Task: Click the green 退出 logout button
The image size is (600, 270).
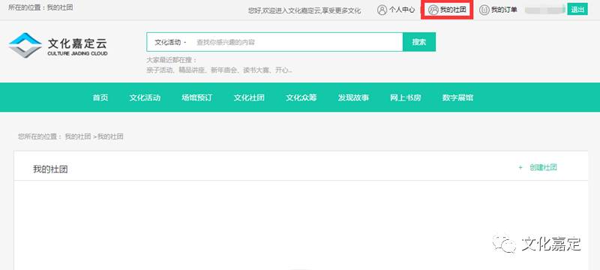Action: [577, 10]
